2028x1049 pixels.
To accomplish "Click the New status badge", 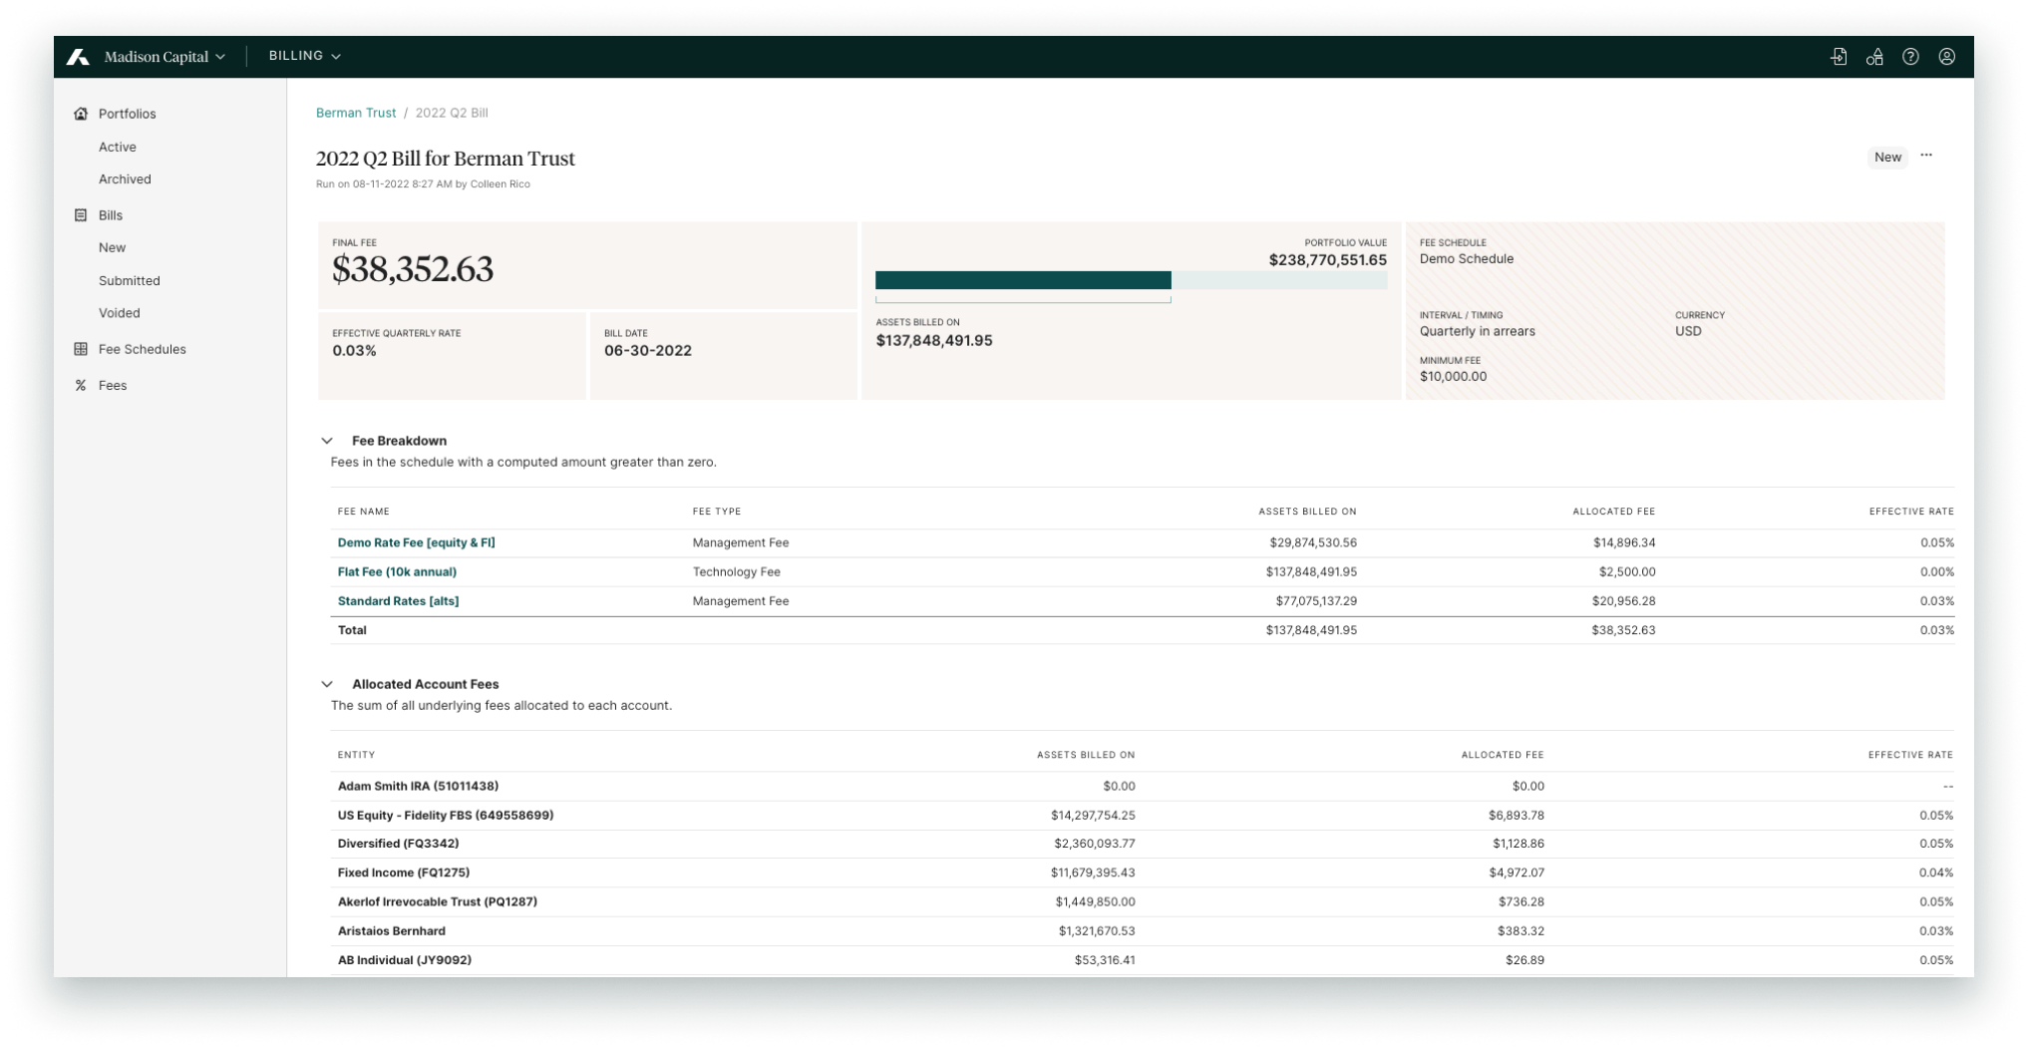I will click(1886, 157).
